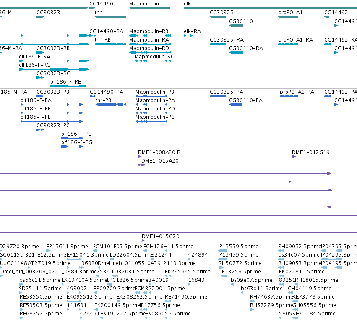The height and width of the screenshot is (320, 357).
Task: Select transcript CG14490-RA
Action: (106, 31)
